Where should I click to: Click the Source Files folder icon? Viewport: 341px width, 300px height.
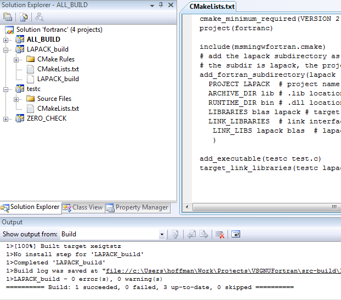[x=31, y=99]
